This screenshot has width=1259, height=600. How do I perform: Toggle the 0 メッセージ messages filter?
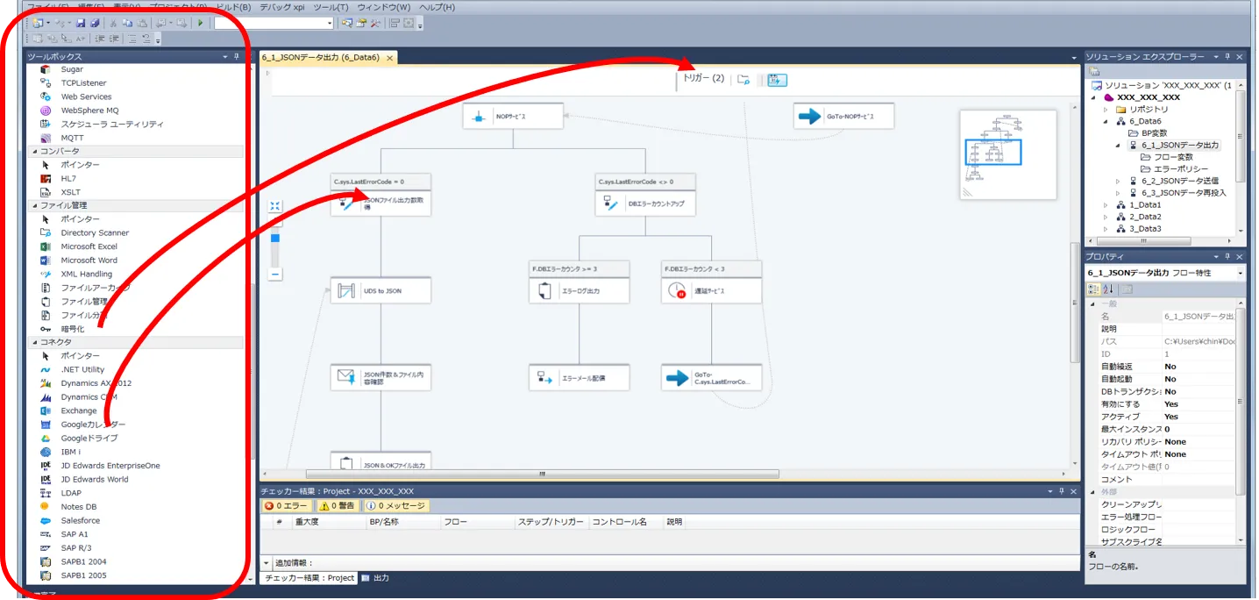(x=395, y=506)
